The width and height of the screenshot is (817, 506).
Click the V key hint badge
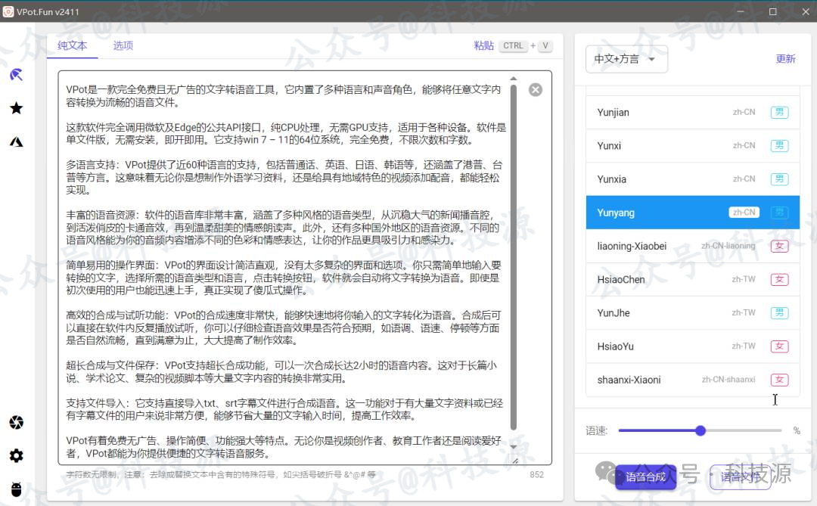(545, 46)
